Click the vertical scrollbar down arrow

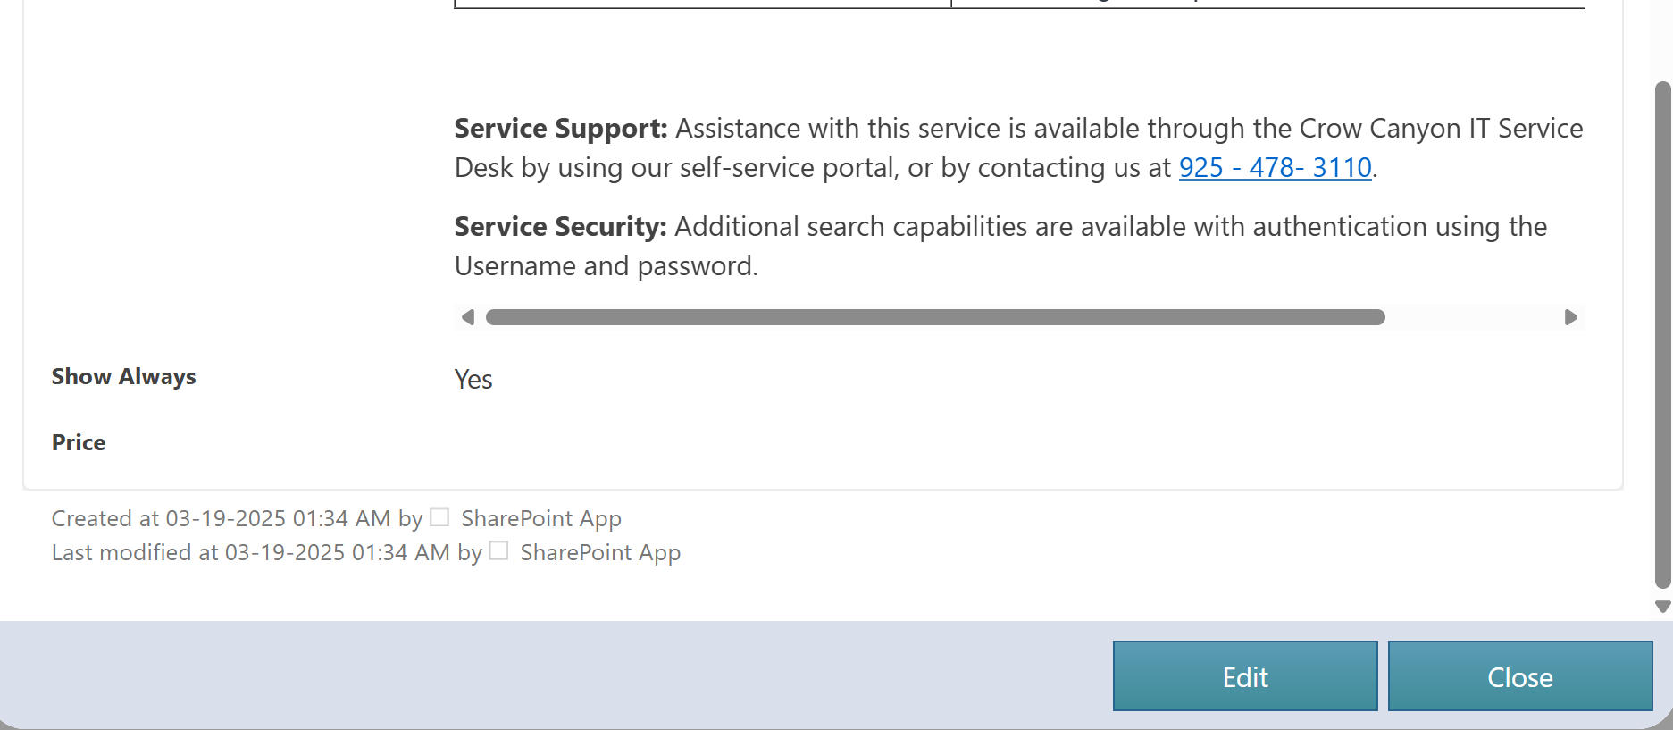(x=1662, y=607)
